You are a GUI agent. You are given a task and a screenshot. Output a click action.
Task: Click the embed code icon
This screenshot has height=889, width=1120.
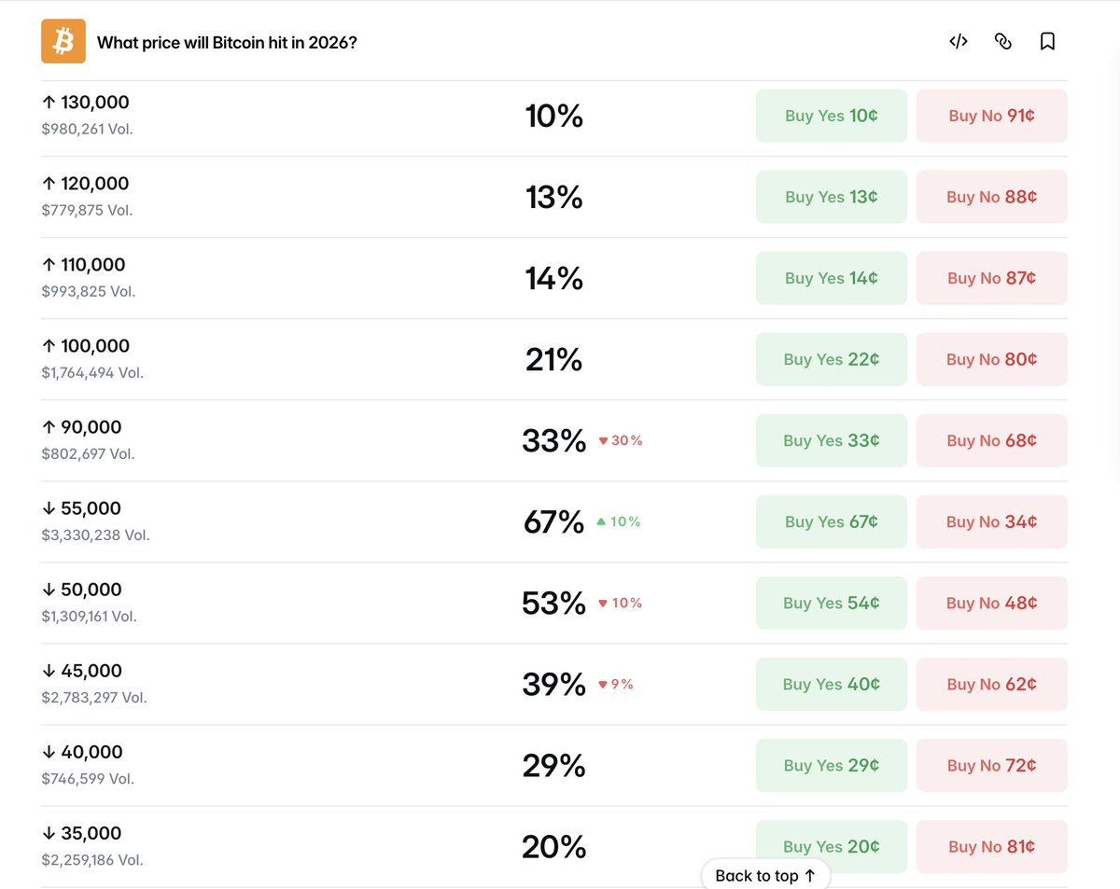click(x=959, y=41)
